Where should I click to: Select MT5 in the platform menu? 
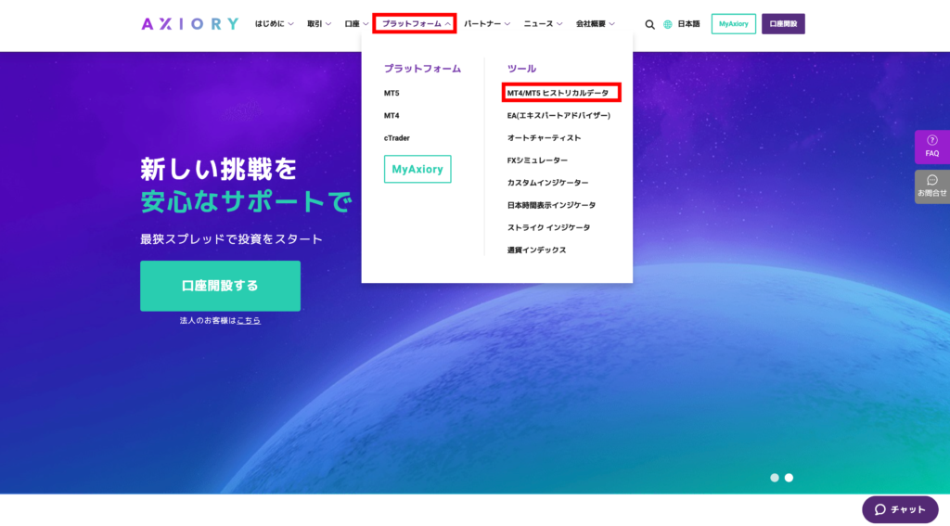click(392, 93)
